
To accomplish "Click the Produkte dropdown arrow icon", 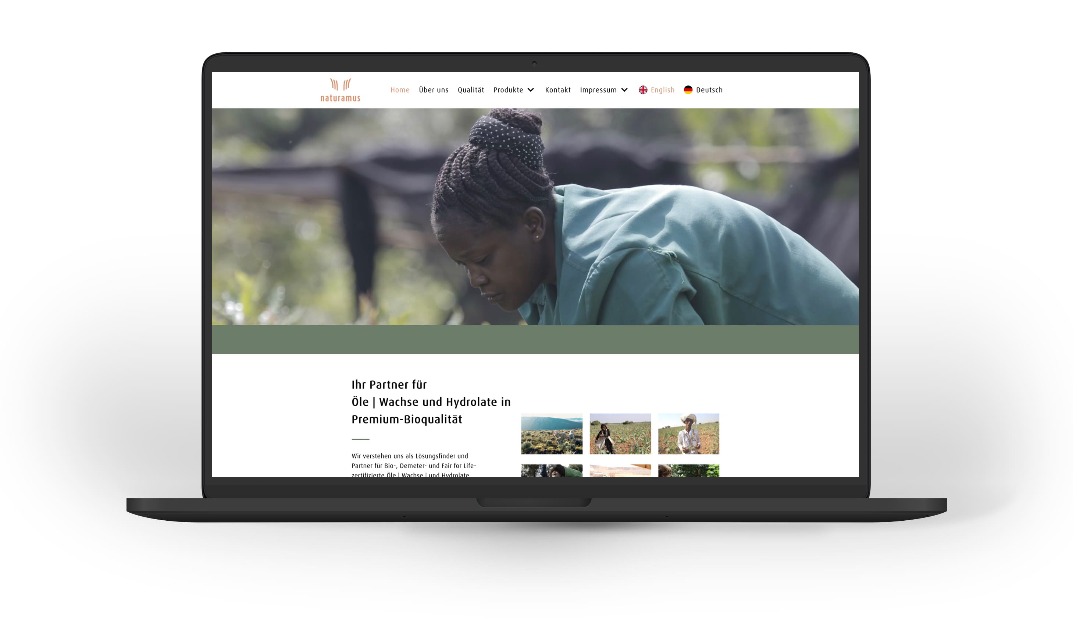I will click(531, 90).
